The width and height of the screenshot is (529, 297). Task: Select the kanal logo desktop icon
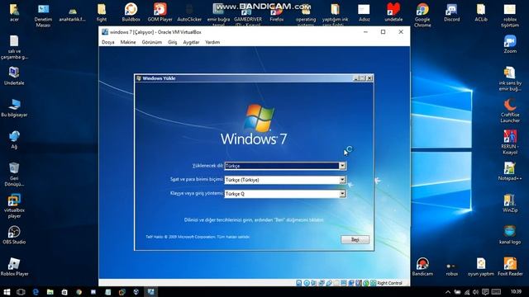pos(510,234)
